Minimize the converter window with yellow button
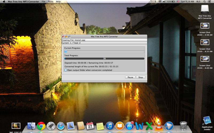Image resolution: width=214 pixels, height=133 pixels. click(66, 36)
